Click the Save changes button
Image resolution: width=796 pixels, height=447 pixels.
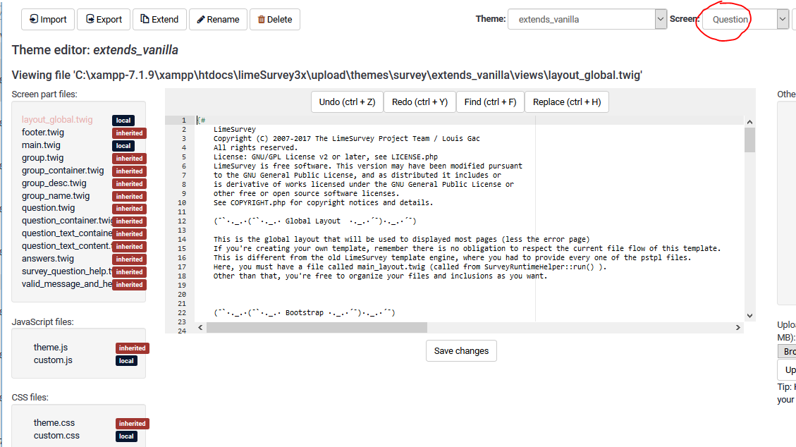462,351
